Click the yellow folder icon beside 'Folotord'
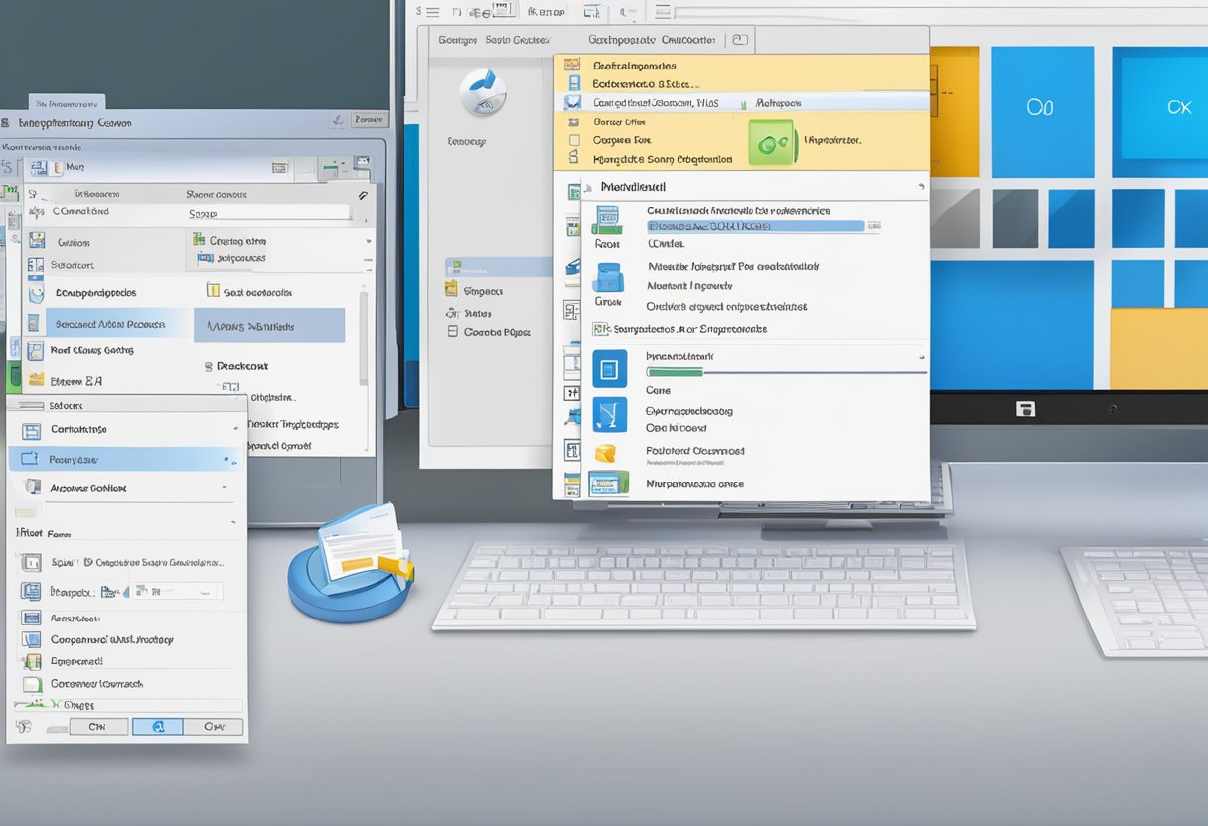This screenshot has height=826, width=1208. point(607,452)
